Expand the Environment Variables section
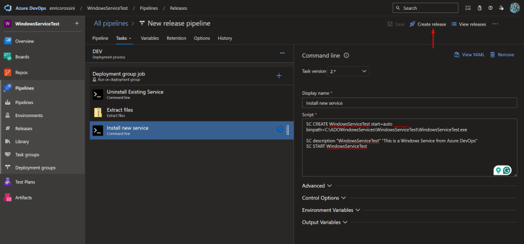Viewport: 524px width, 244px height. click(331, 210)
